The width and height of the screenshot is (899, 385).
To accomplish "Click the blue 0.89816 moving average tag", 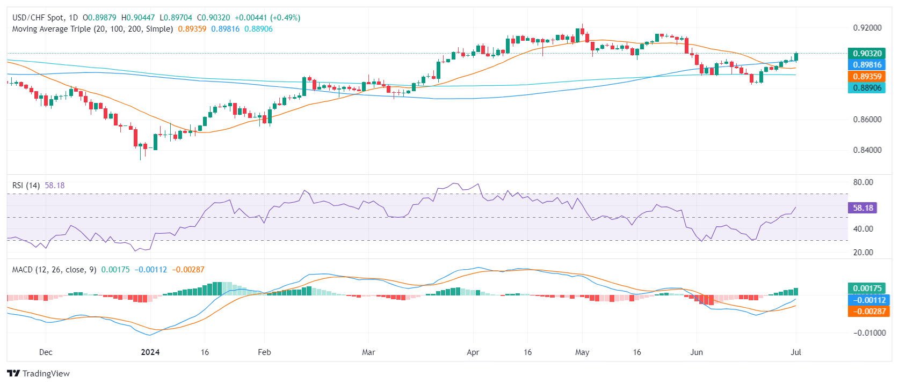I will coord(867,65).
